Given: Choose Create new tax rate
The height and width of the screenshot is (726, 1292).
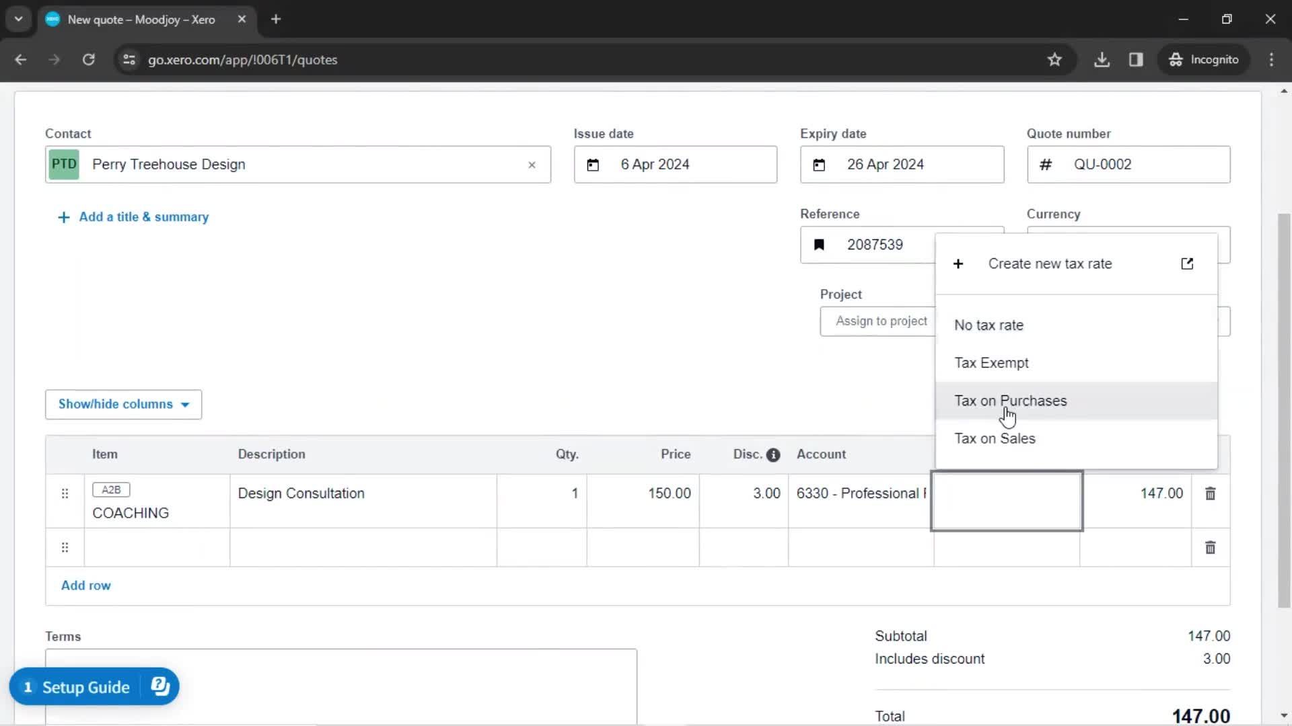Looking at the screenshot, I should click(x=1076, y=264).
